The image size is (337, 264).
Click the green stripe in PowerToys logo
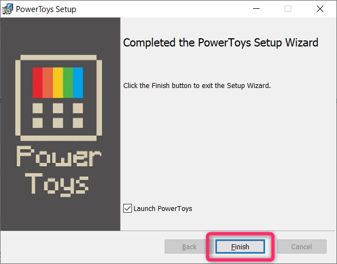[x=68, y=83]
